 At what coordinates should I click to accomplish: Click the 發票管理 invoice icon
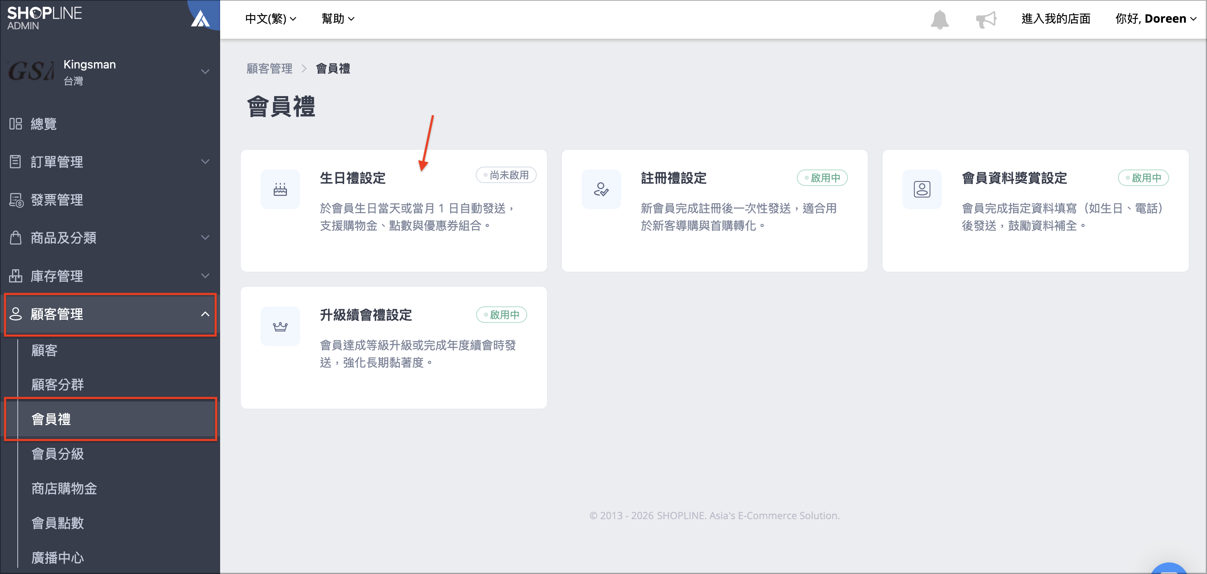click(16, 200)
